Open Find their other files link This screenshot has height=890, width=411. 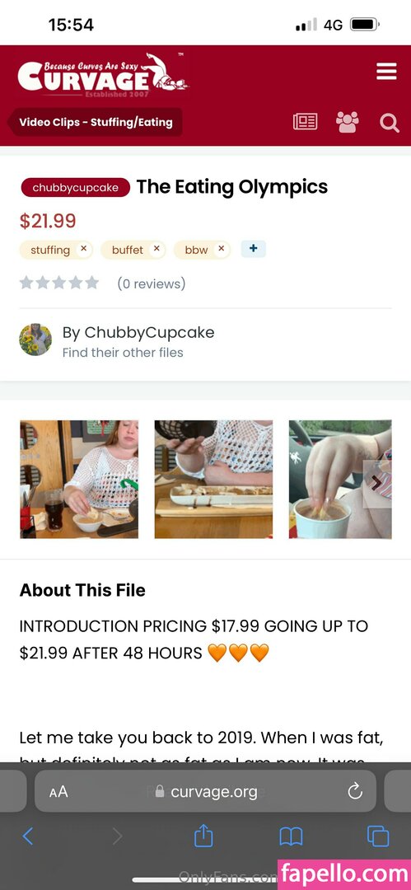(123, 353)
